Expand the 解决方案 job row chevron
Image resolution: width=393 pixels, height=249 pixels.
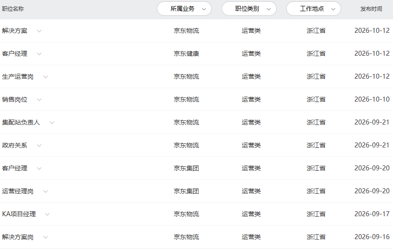[x=39, y=31]
